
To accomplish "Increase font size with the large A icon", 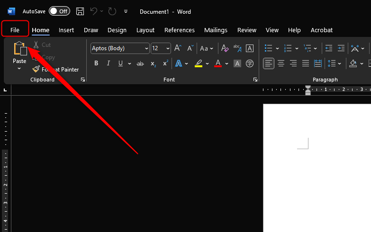I will (x=178, y=48).
